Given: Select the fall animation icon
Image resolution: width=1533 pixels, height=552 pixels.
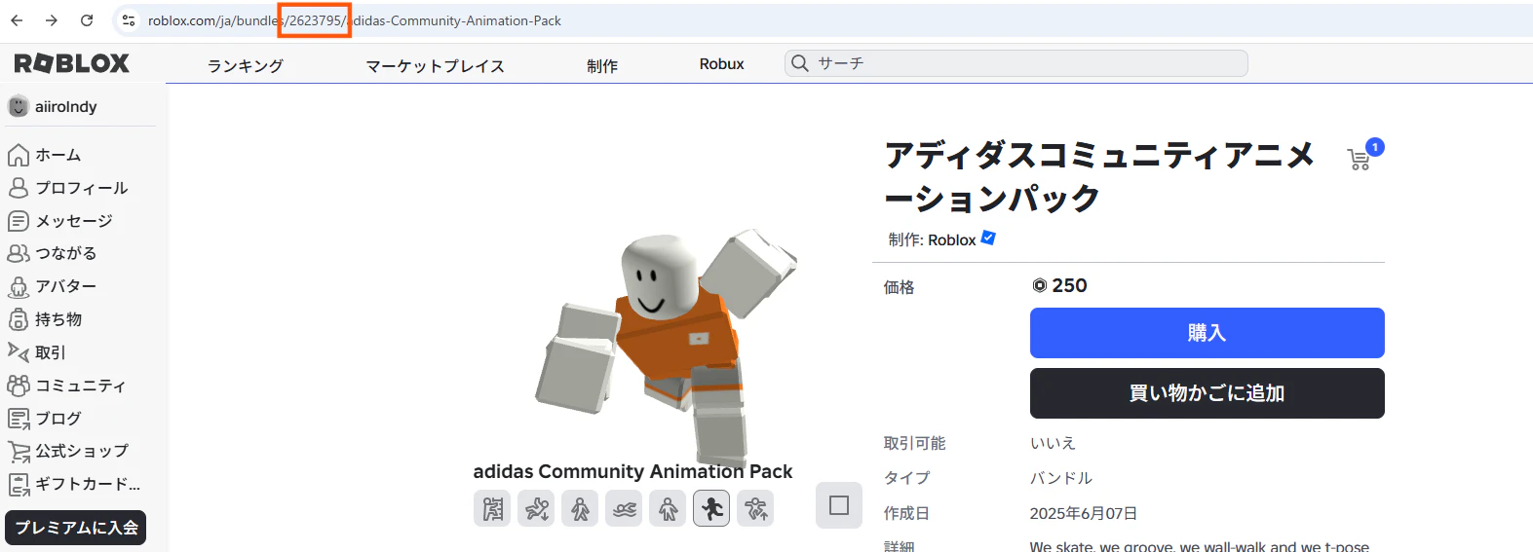Looking at the screenshot, I should 536,508.
